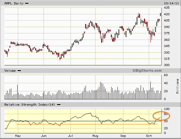Click the legend marker beside Volume
The width and height of the screenshot is (181, 139).
[19, 71]
